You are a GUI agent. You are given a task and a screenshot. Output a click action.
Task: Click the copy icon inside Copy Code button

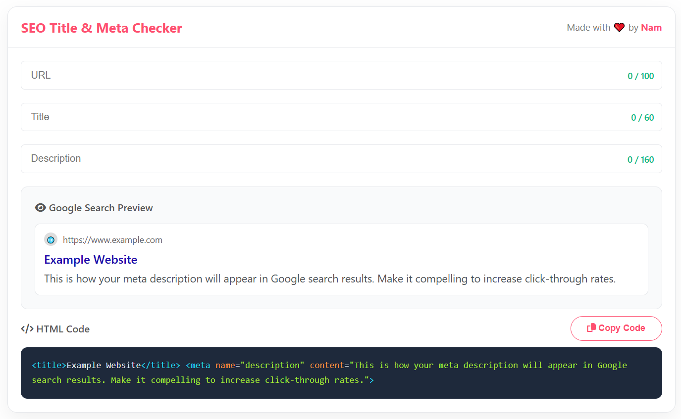point(592,328)
